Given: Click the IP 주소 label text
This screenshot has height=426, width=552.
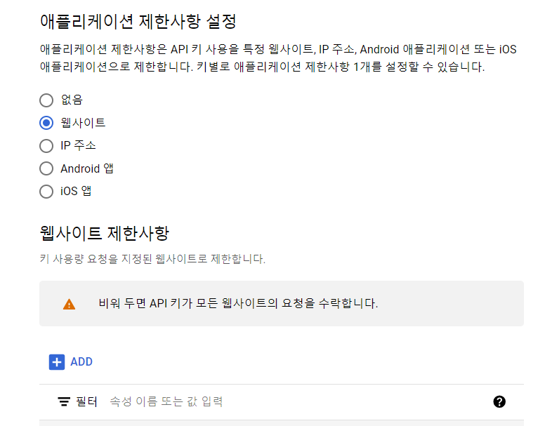Looking at the screenshot, I should (78, 145).
